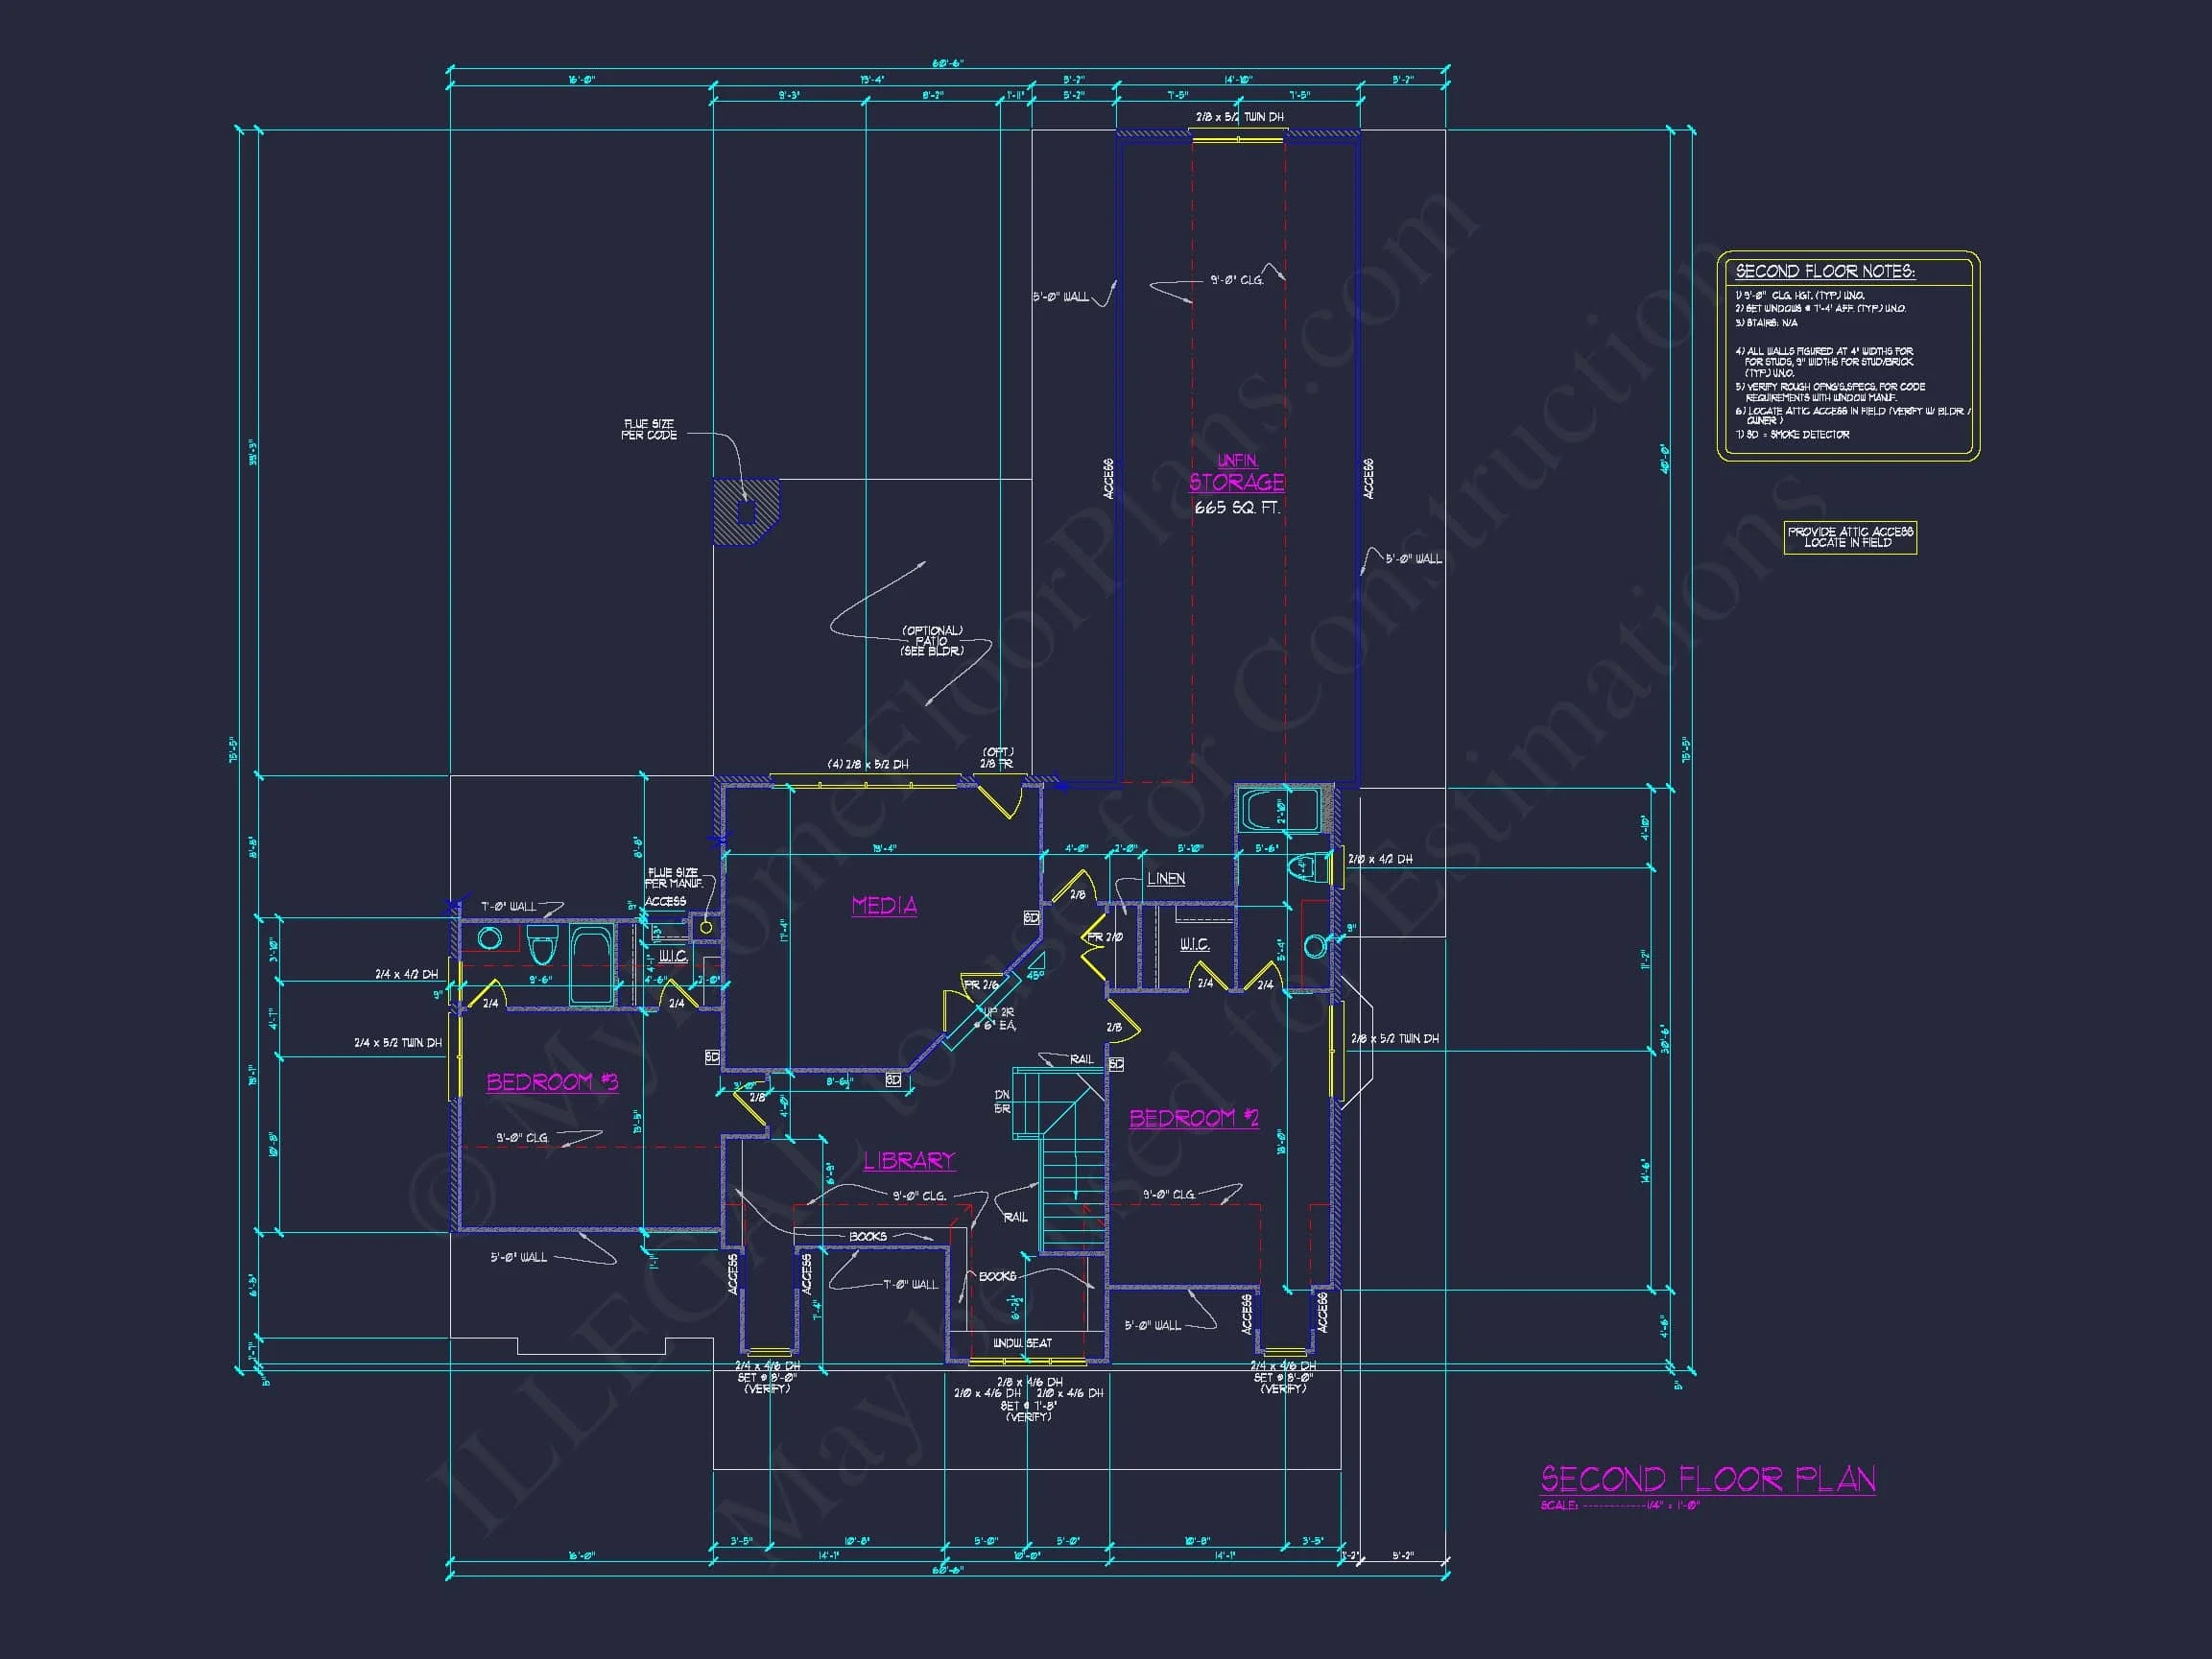Click the (OPTIONAL) PATIO text
The width and height of the screenshot is (2212, 1659).
932,641
